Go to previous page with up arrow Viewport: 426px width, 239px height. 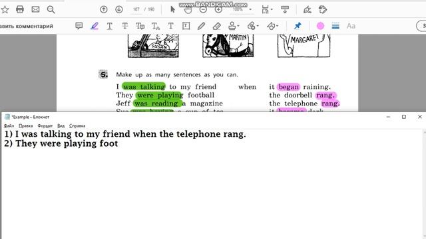pyautogui.click(x=104, y=9)
